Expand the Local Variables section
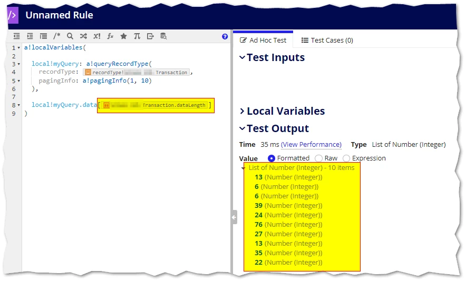 click(x=242, y=111)
